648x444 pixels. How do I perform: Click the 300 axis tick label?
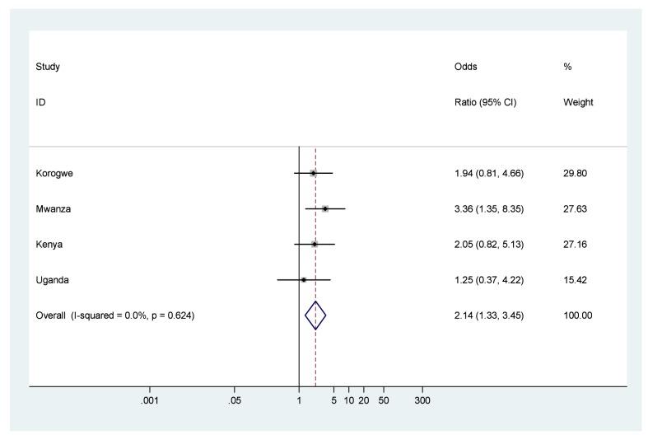click(x=422, y=400)
